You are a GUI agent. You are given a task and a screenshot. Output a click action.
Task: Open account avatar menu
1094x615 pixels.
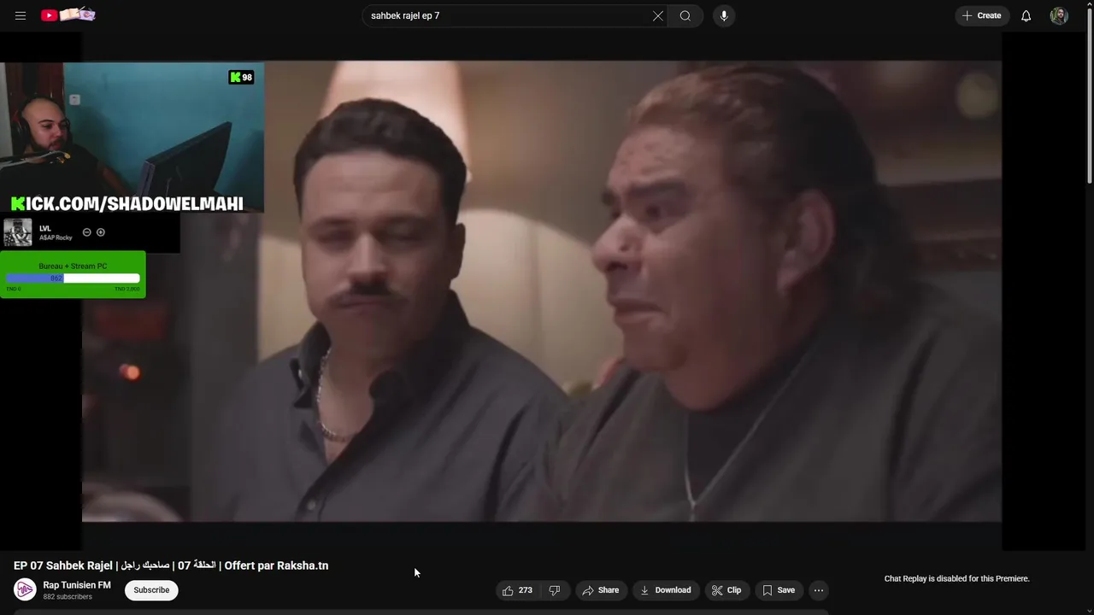click(x=1059, y=15)
